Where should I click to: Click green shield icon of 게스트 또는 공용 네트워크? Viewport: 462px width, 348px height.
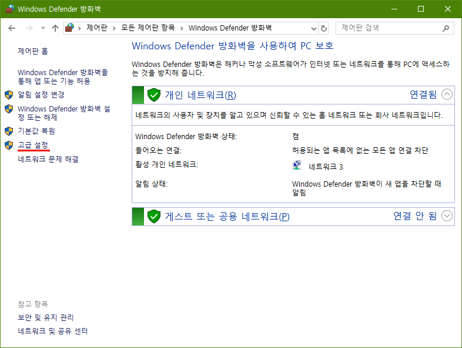[x=154, y=217]
